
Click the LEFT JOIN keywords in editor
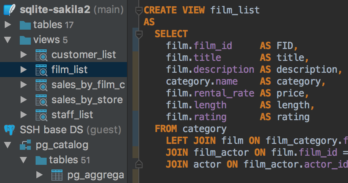[191, 141]
